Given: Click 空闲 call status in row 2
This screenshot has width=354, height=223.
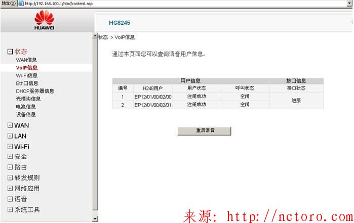Looking at the screenshot, I should (245, 104).
